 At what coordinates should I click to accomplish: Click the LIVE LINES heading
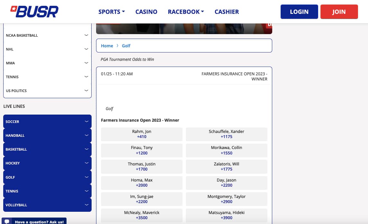tap(14, 106)
